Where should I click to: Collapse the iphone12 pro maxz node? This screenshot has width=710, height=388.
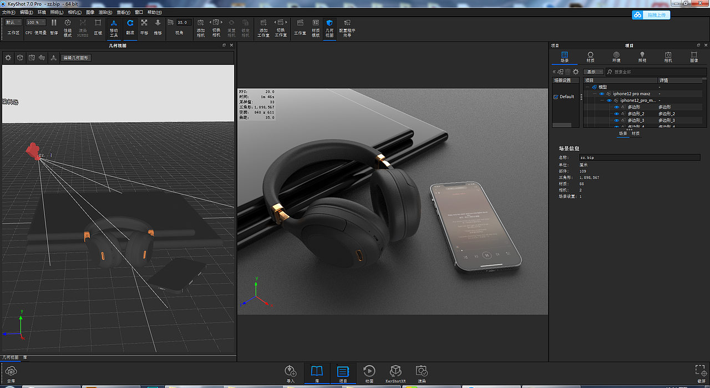(594, 94)
